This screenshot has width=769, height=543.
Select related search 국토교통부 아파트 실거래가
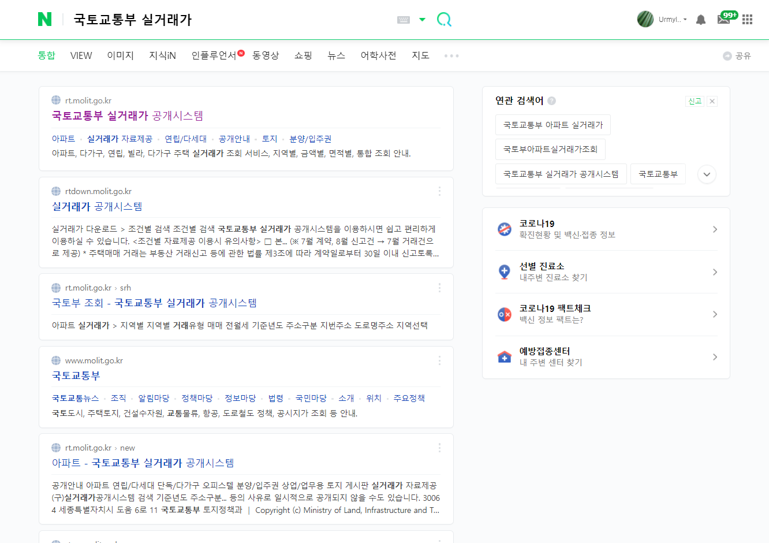pyautogui.click(x=553, y=125)
